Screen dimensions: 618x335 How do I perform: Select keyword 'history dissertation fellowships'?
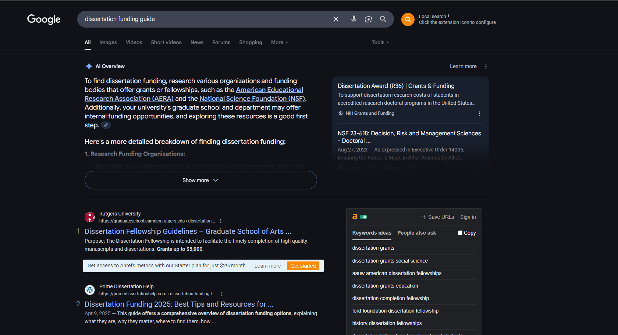[387, 323]
